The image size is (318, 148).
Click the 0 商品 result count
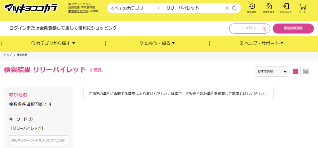(96, 70)
